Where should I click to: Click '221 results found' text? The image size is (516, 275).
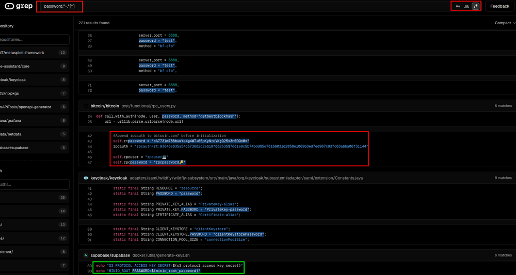94,23
